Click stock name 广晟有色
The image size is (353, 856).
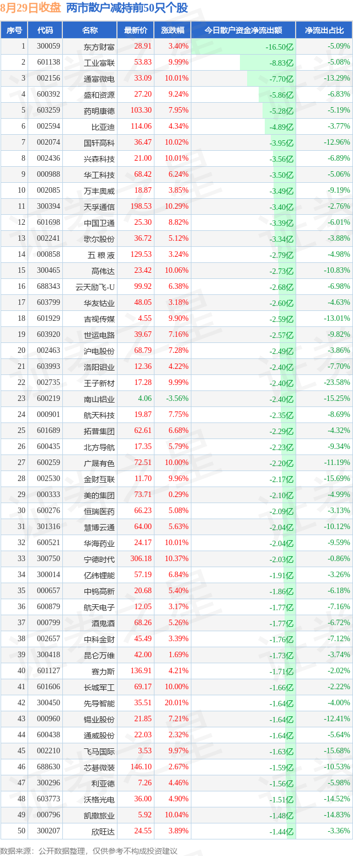coord(99,463)
